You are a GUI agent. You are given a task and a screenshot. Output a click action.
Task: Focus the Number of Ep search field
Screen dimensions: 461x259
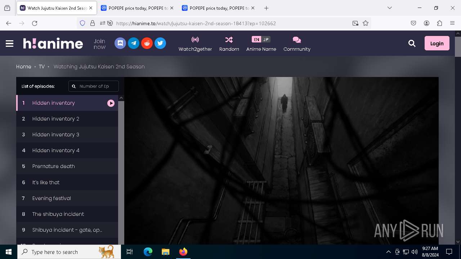point(94,86)
